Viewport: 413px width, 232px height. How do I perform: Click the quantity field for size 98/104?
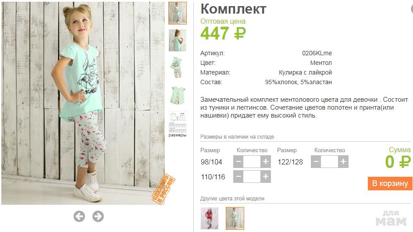[252, 161]
